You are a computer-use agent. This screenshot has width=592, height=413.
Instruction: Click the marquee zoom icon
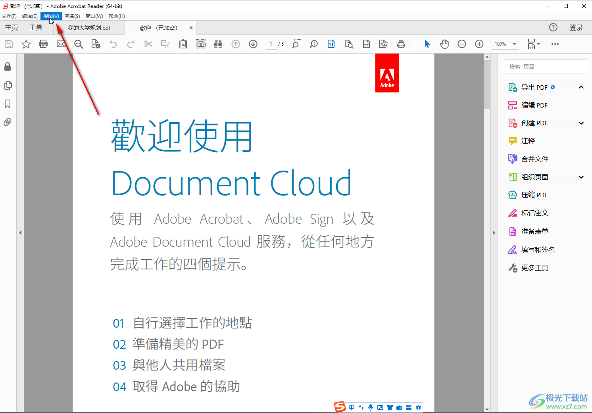[296, 44]
